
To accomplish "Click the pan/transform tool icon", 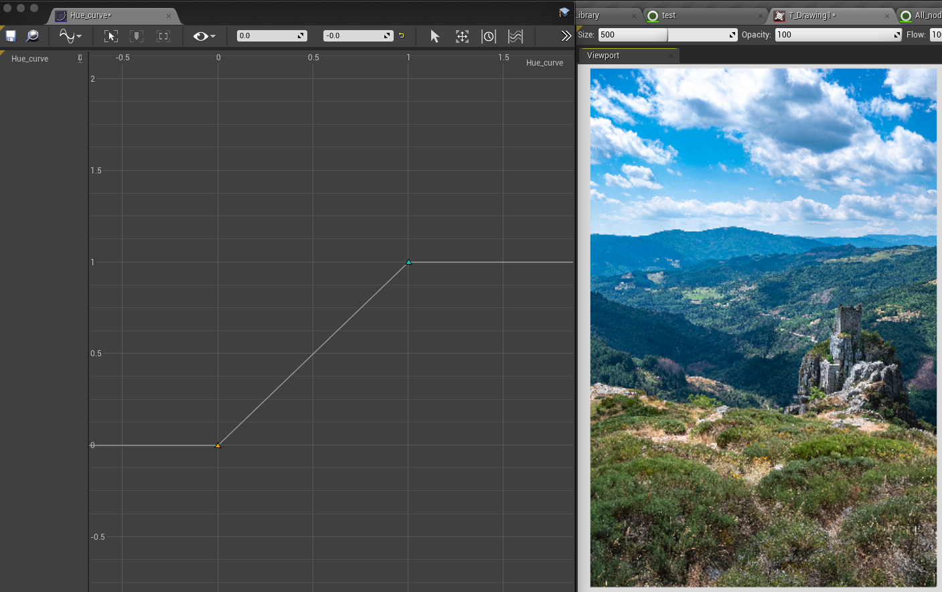I will click(462, 35).
